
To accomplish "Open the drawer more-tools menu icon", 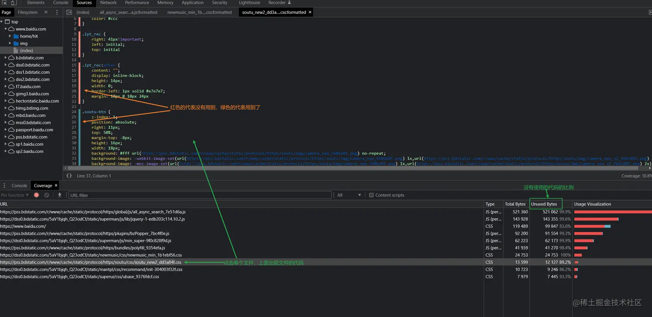I will point(5,185).
